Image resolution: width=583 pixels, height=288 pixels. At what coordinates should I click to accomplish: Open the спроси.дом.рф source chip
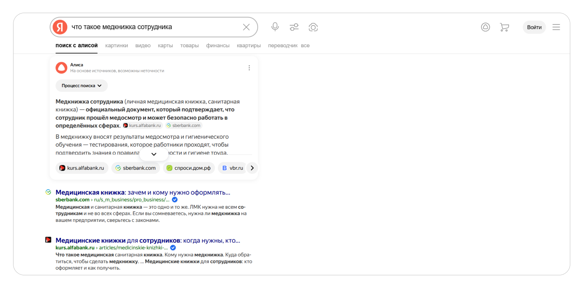(189, 168)
